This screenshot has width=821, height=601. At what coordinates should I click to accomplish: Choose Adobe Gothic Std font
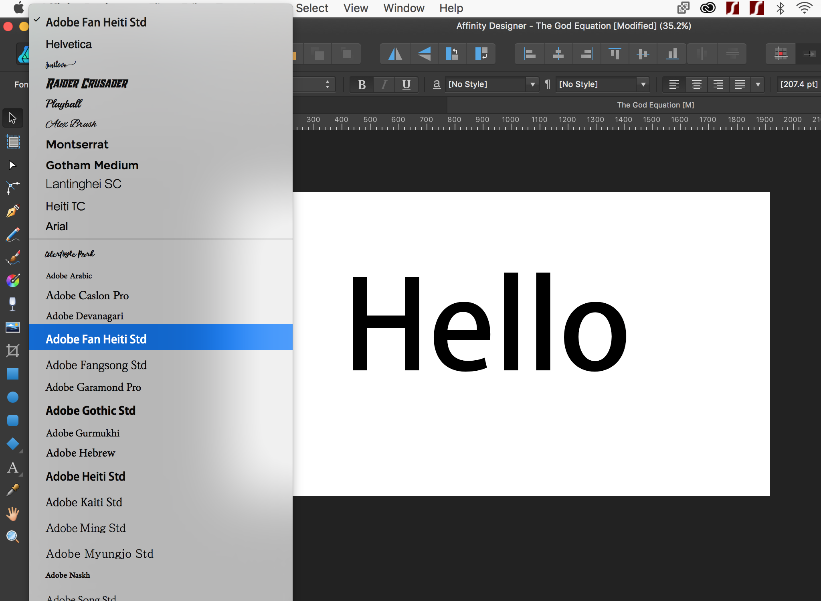click(x=161, y=410)
